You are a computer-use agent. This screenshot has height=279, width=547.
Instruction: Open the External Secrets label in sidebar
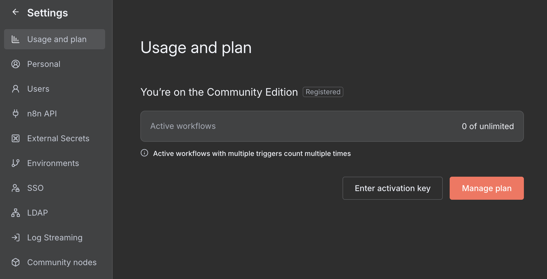[x=58, y=138]
